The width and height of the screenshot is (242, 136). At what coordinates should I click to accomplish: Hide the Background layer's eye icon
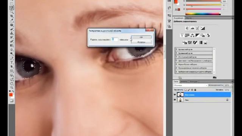point(175,100)
